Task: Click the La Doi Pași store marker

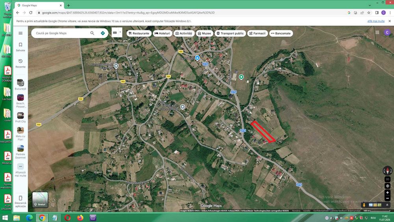Action: pos(197,58)
